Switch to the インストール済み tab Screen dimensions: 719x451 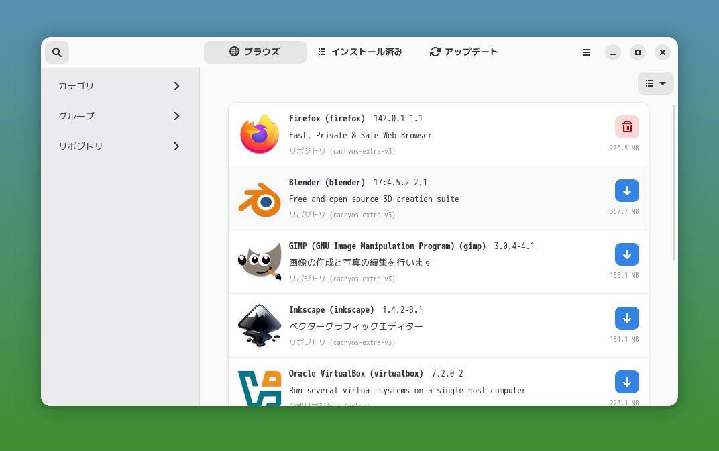[x=360, y=52]
